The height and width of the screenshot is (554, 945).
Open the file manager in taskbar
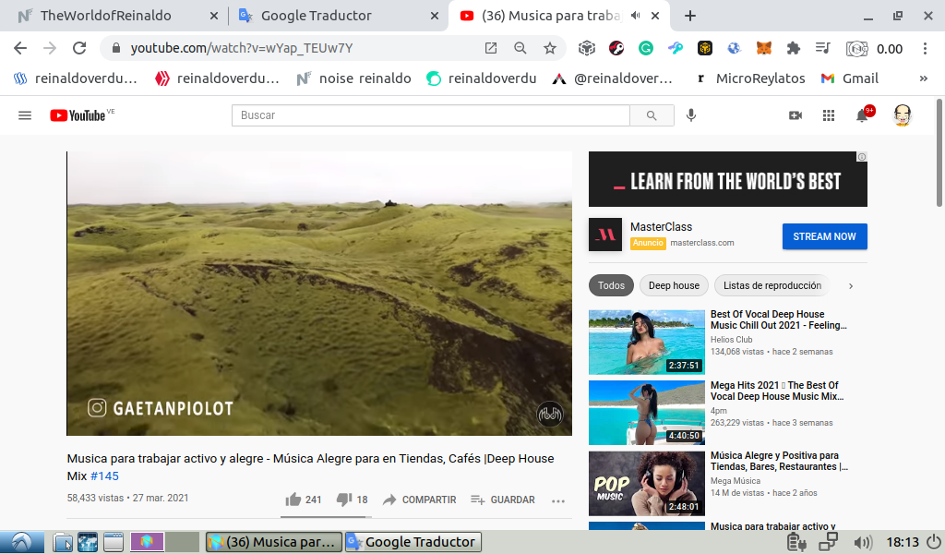pyautogui.click(x=63, y=543)
